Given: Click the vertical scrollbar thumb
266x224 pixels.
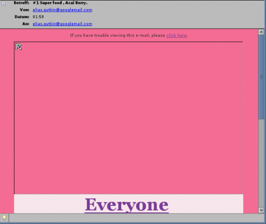Looking at the screenshot, I should [261, 77].
